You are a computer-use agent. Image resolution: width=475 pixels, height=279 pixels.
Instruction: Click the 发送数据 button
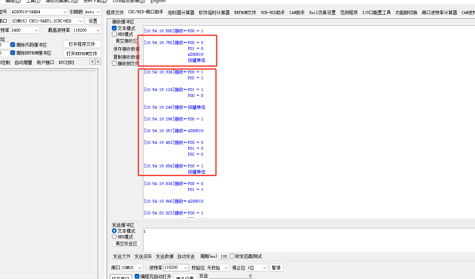click(164, 256)
